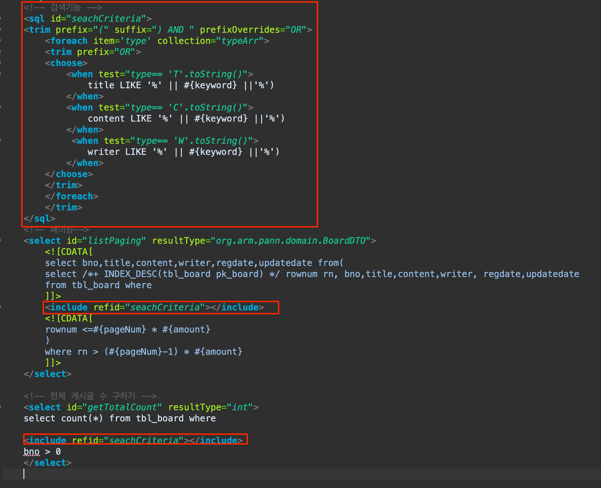Click the prefixOverrides="OR" attribute
This screenshot has height=488, width=601.
click(x=253, y=30)
